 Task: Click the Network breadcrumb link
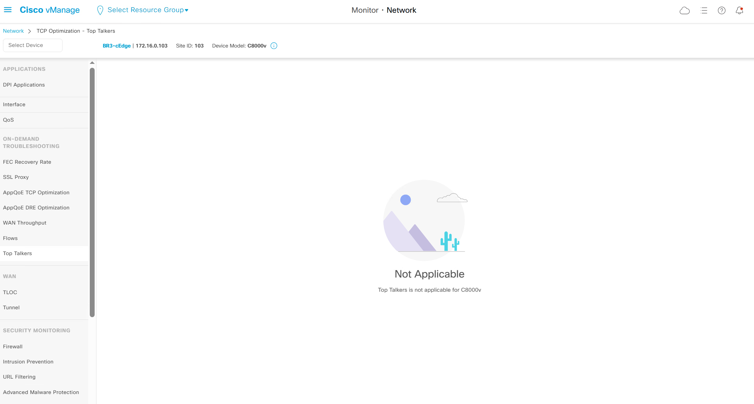point(13,31)
